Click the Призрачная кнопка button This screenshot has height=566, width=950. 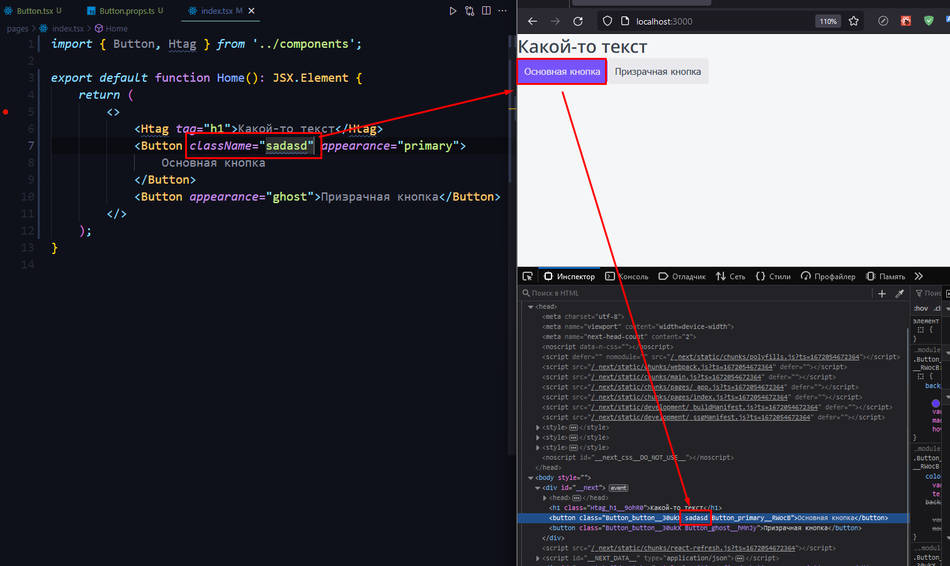coord(658,72)
